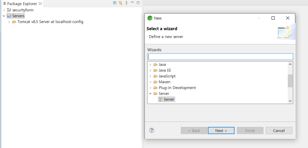Click the securityform project icon
This screenshot has height=148, width=308.
coord(9,10)
